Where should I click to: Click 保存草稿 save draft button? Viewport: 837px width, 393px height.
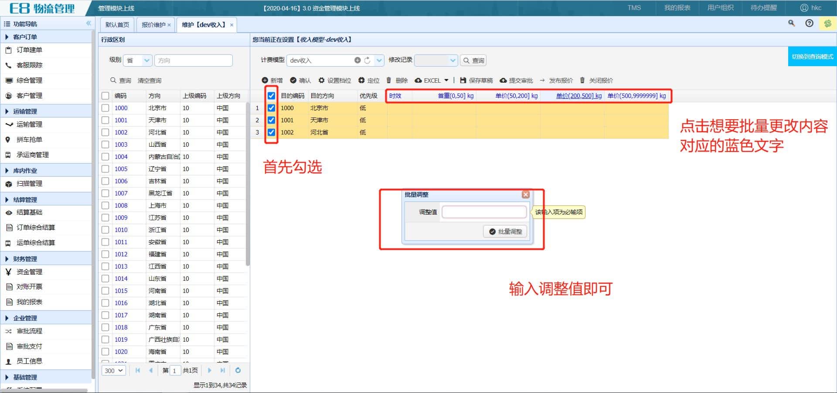tap(476, 81)
